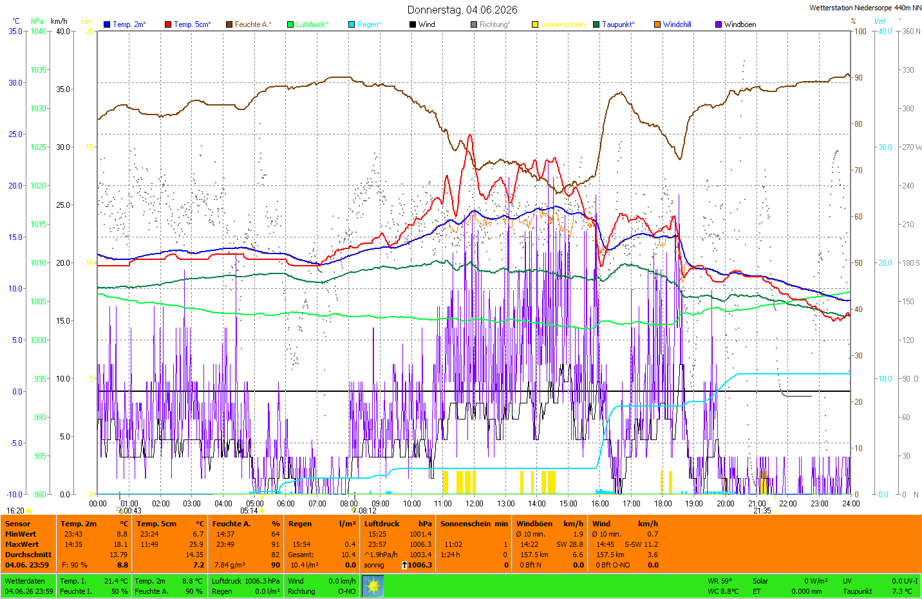Click the UV 0.0 UV-I reading
Viewport: 922px width, 599px height.
(880, 581)
